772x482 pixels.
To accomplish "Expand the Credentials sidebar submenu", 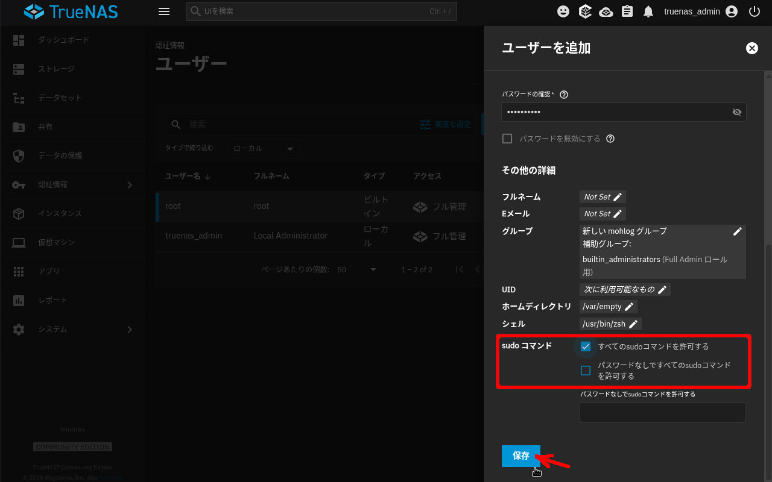I will coord(72,184).
